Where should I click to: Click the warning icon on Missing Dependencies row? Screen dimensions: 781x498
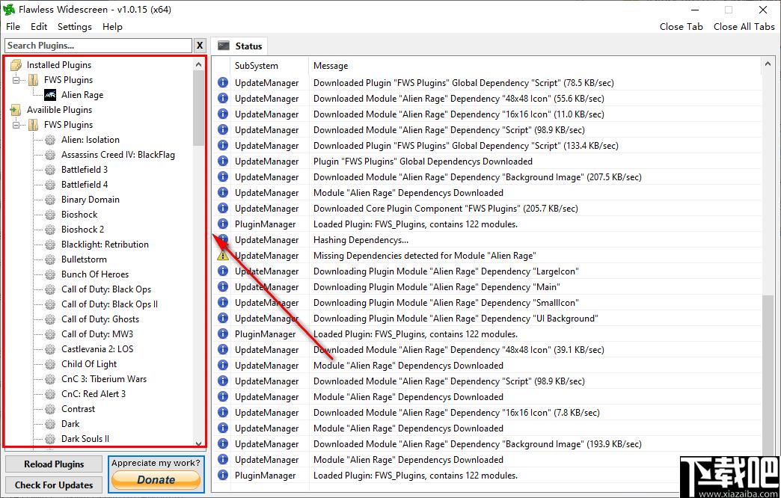point(223,256)
